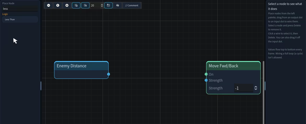Click the Place Node search field

pos(20,9)
